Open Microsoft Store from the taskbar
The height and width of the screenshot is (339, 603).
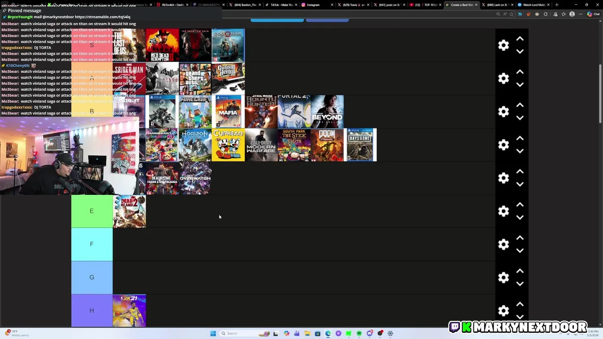coord(318,333)
